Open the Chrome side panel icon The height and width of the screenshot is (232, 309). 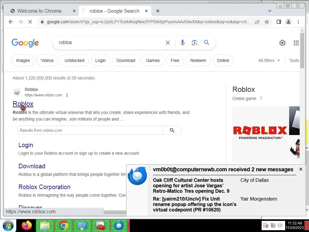(279, 22)
